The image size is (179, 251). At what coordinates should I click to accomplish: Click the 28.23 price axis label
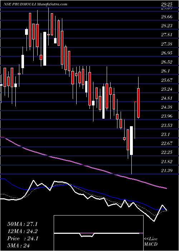(167, 26)
